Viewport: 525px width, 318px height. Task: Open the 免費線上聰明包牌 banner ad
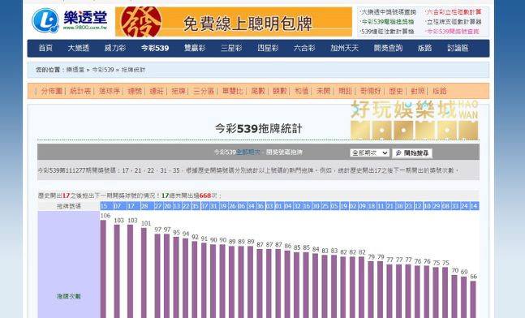pos(234,22)
